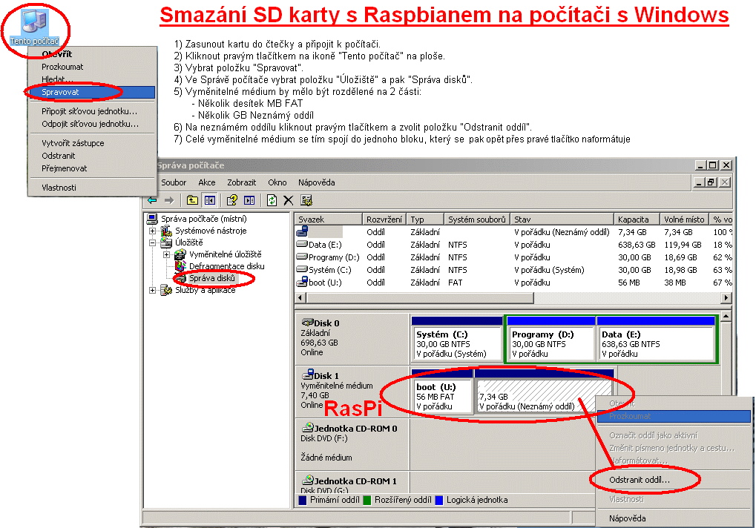This screenshot has height=528, width=756.
Task: Choose Odstranit oddíl... in the partition menu
Action: pyautogui.click(x=674, y=480)
